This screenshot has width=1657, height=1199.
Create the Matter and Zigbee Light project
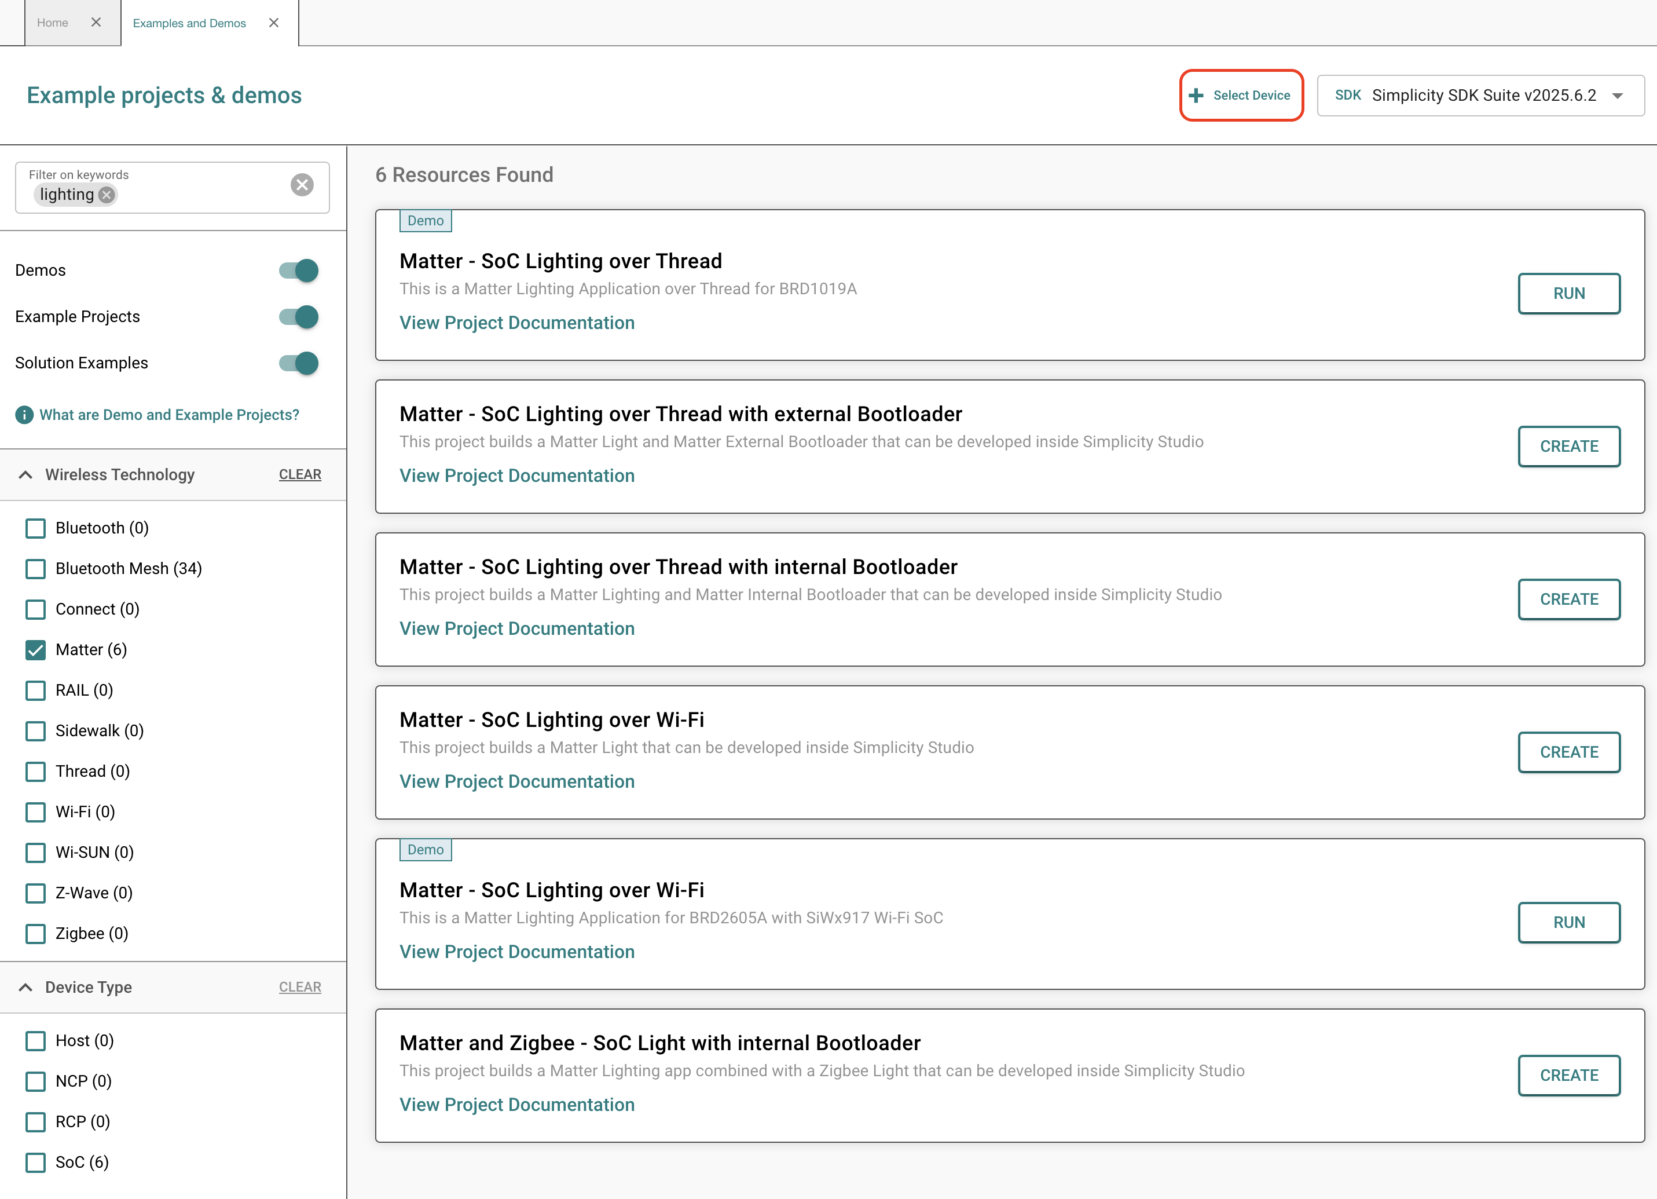tap(1568, 1076)
